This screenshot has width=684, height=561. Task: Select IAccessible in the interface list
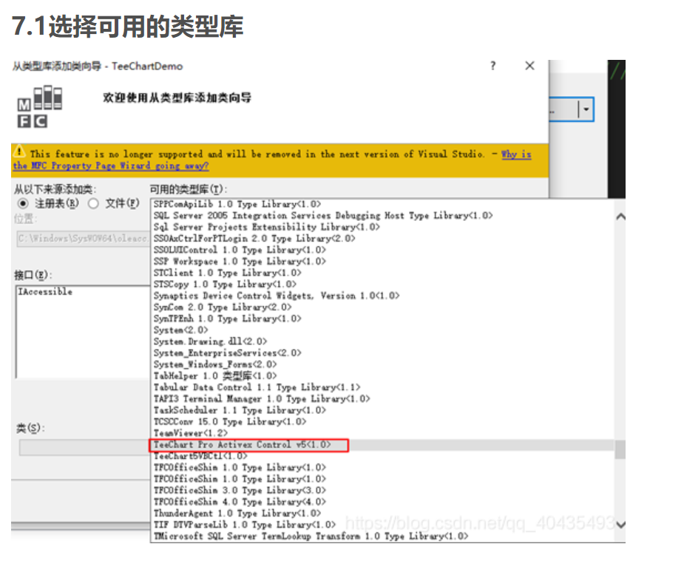pos(45,292)
